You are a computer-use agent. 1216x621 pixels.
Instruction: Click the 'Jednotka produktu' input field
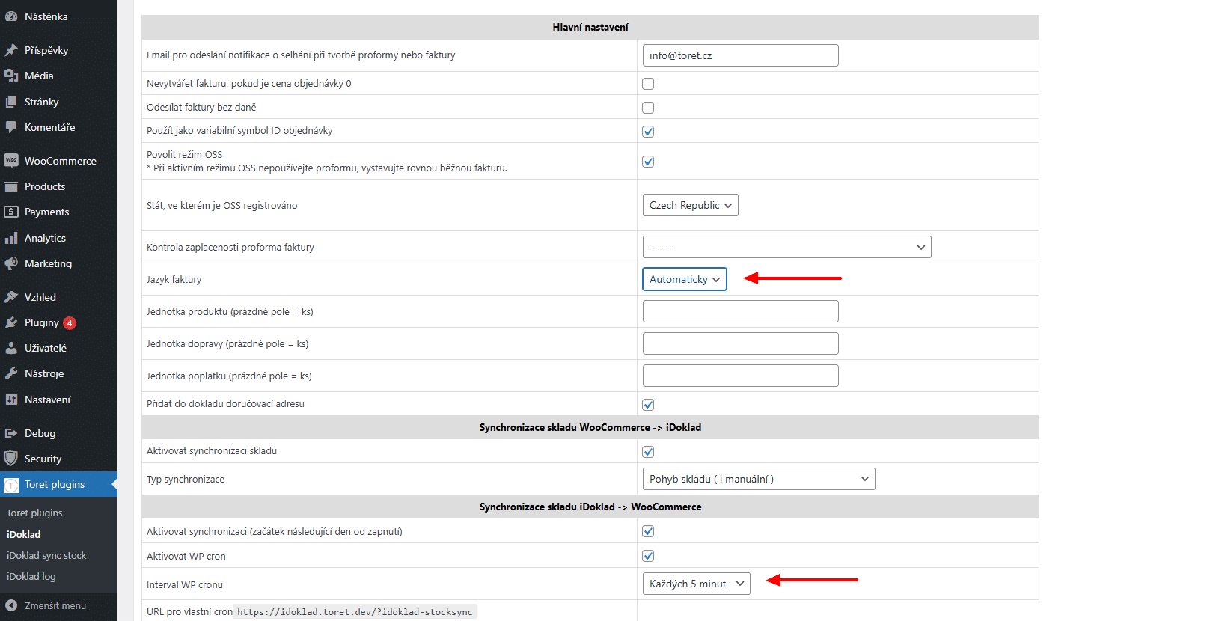click(740, 311)
